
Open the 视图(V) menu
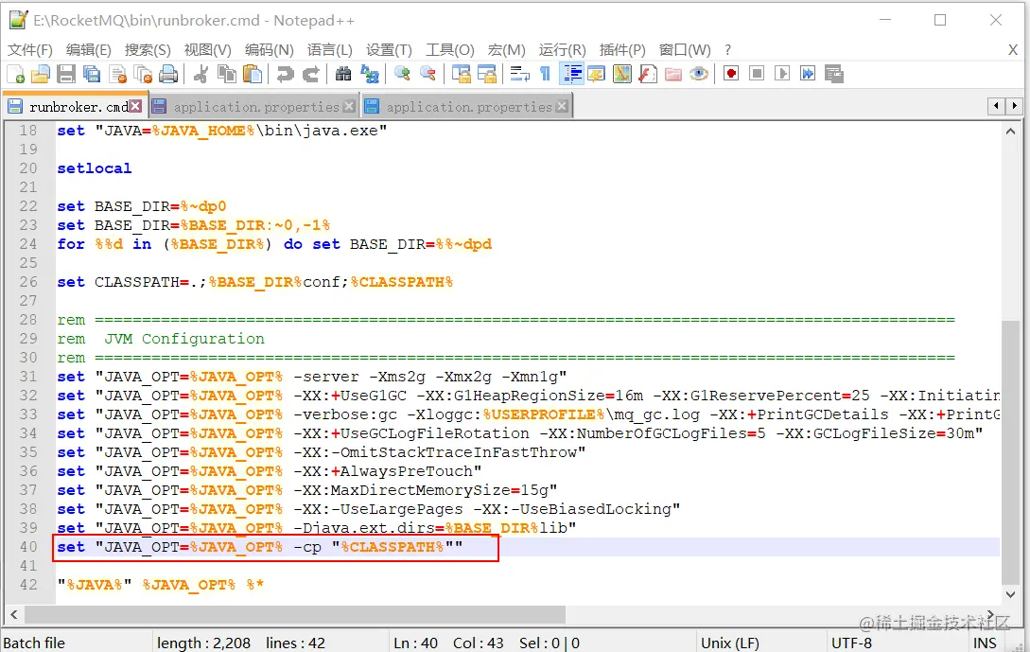[207, 50]
